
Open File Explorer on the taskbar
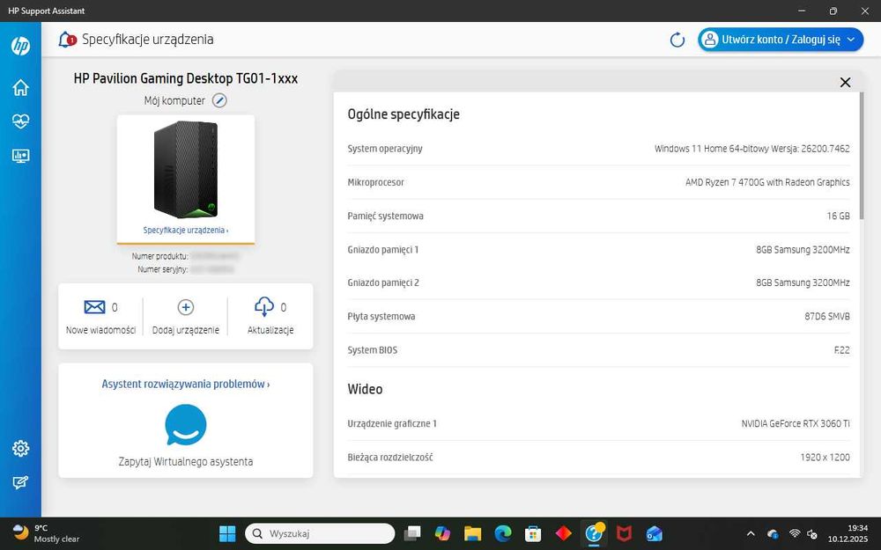click(472, 533)
